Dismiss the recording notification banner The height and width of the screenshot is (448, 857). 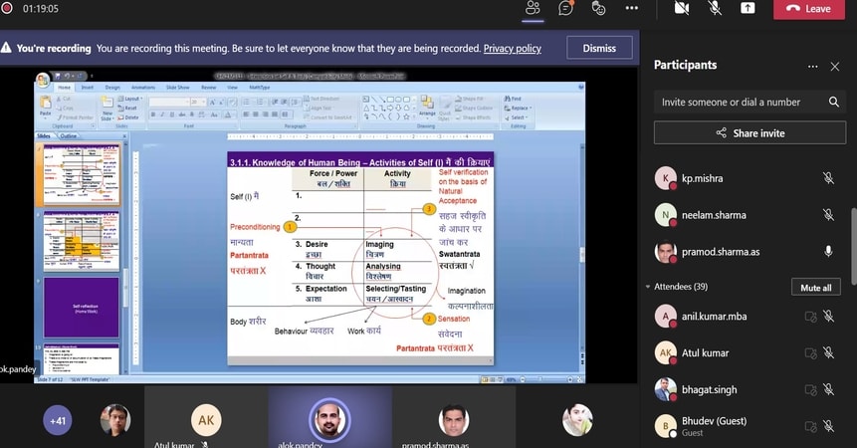click(599, 48)
